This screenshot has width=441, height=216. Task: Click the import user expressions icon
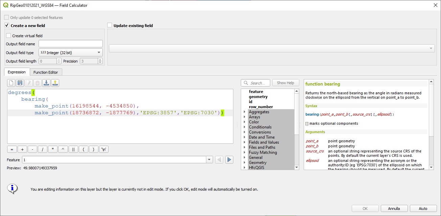(46, 83)
